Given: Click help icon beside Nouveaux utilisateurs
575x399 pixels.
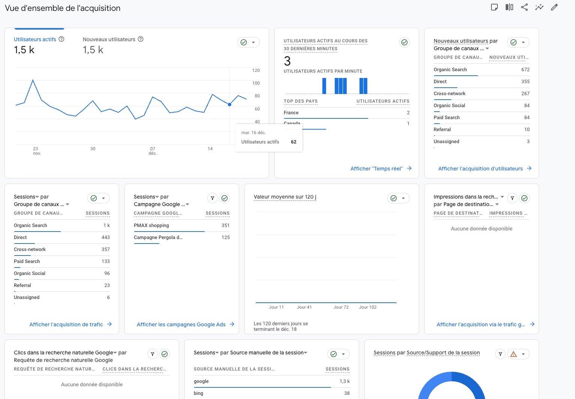Looking at the screenshot, I should click(x=141, y=39).
